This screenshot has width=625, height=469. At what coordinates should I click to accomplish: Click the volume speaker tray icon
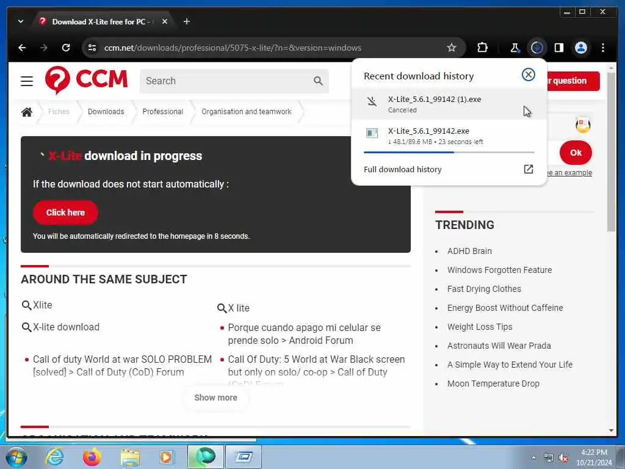click(x=563, y=458)
